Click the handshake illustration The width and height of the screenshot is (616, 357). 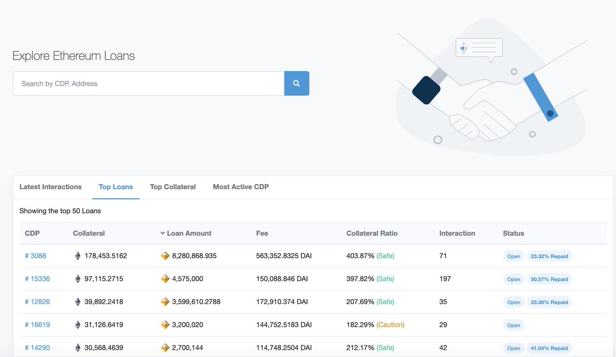491,87
